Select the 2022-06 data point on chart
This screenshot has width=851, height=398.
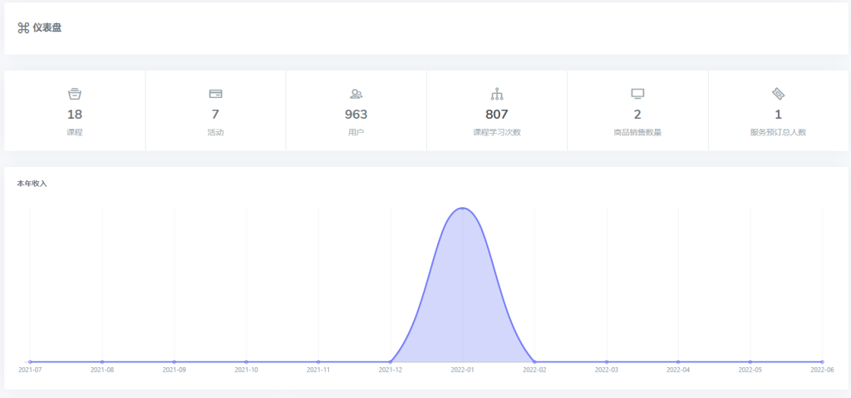pyautogui.click(x=822, y=361)
